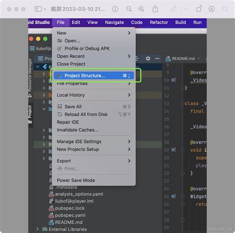This screenshot has width=235, height=233.
Task: Open the View menu
Action: click(93, 22)
